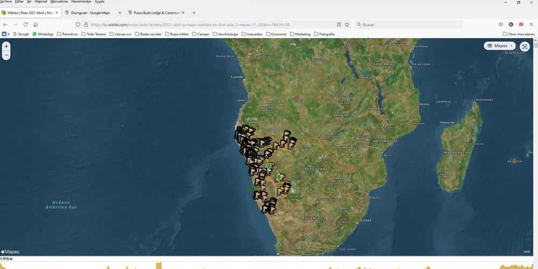Expand the choces occ bookmark folder
Image resolution: width=538 pixels, height=269 pixels.
pyautogui.click(x=121, y=34)
